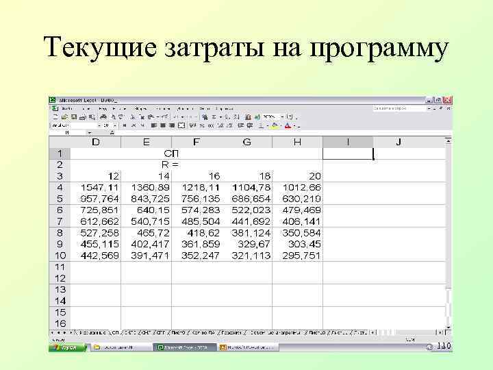Click the Copy icon

click(x=142, y=117)
